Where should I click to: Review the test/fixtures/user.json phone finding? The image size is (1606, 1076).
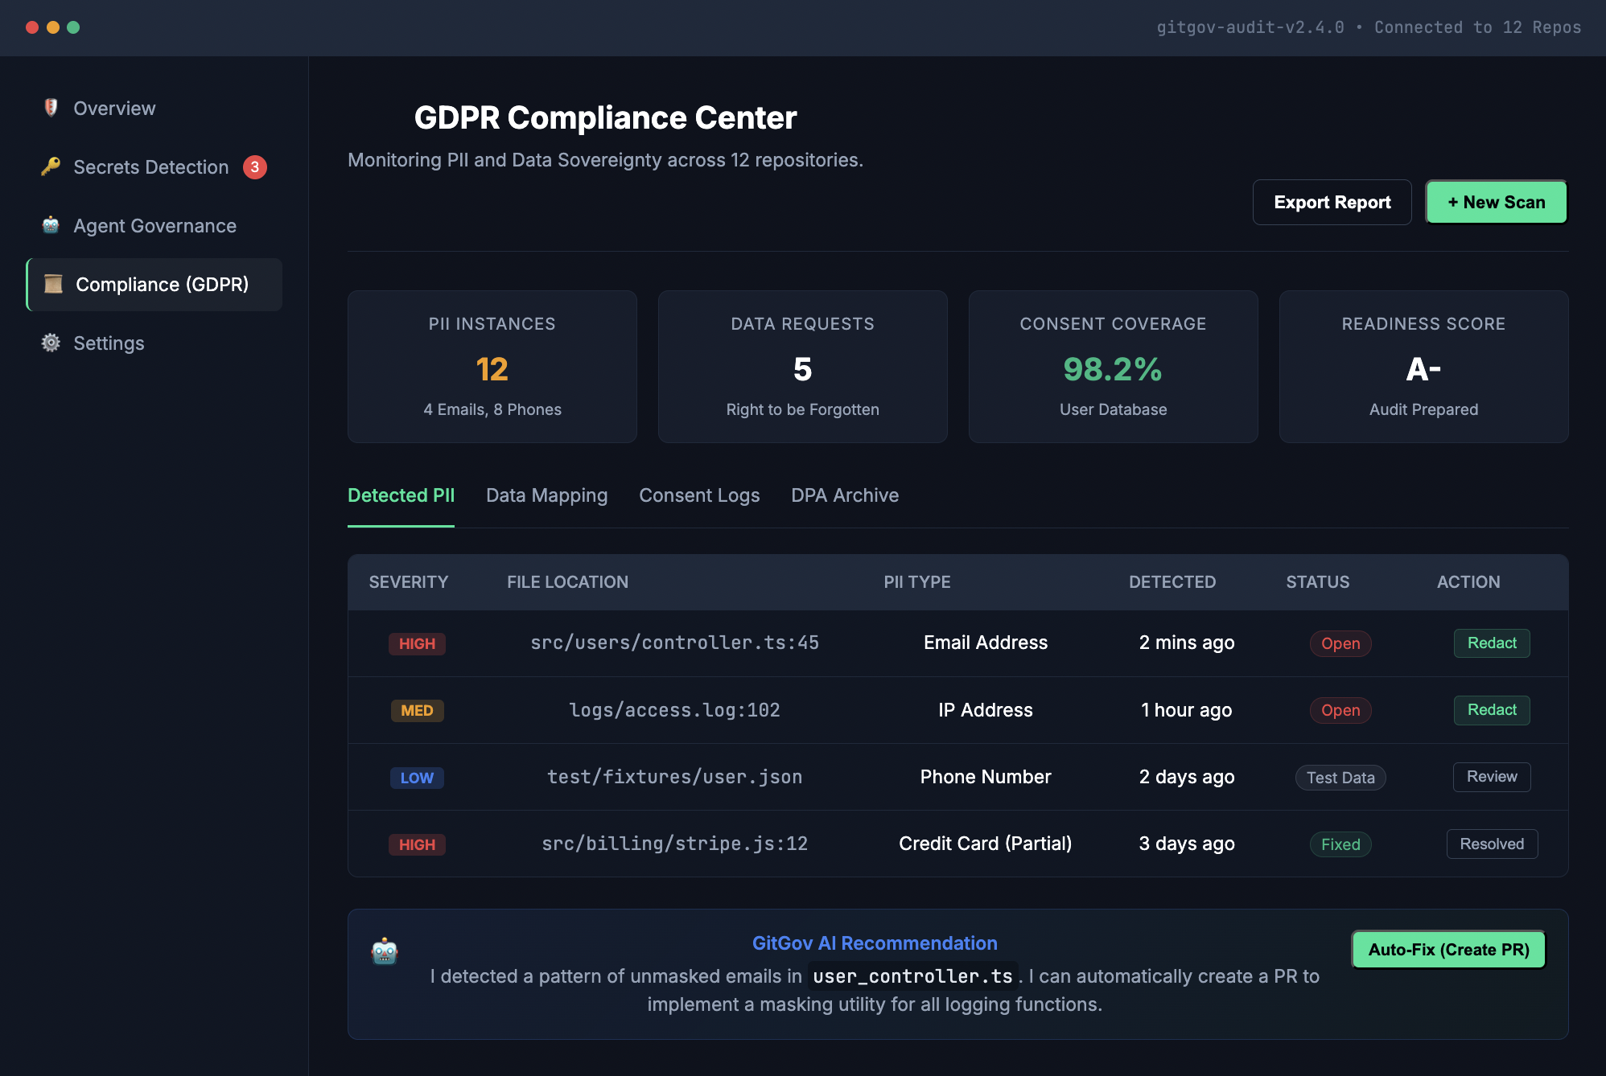[x=1491, y=777]
